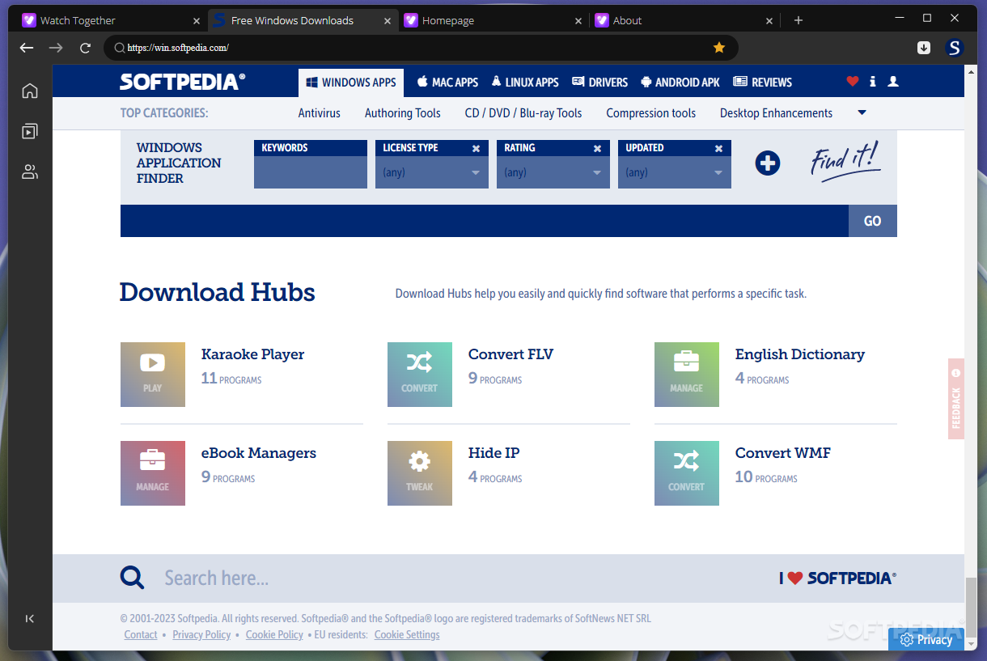Collapse the sidebar with the arrow icon
This screenshot has height=661, width=987.
[30, 619]
